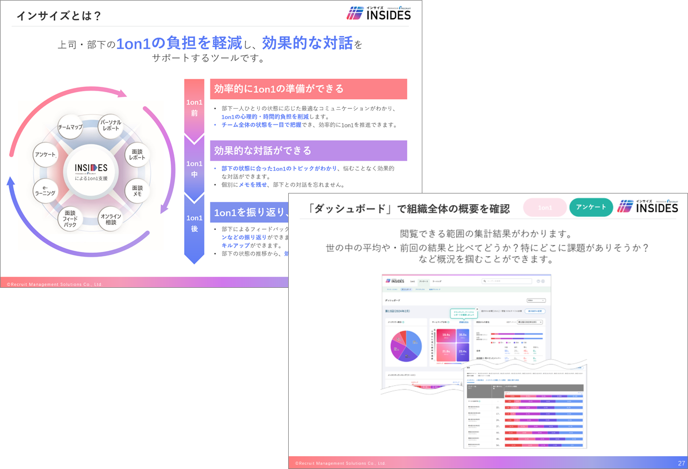Select the highlighted ダッシュボード sub-tab

coord(406,289)
